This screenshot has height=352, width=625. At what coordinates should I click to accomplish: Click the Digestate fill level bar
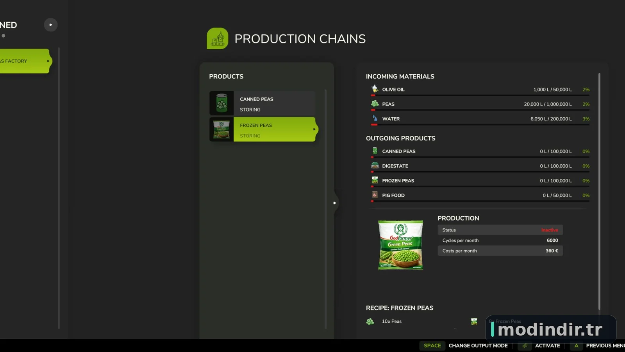coord(480,172)
